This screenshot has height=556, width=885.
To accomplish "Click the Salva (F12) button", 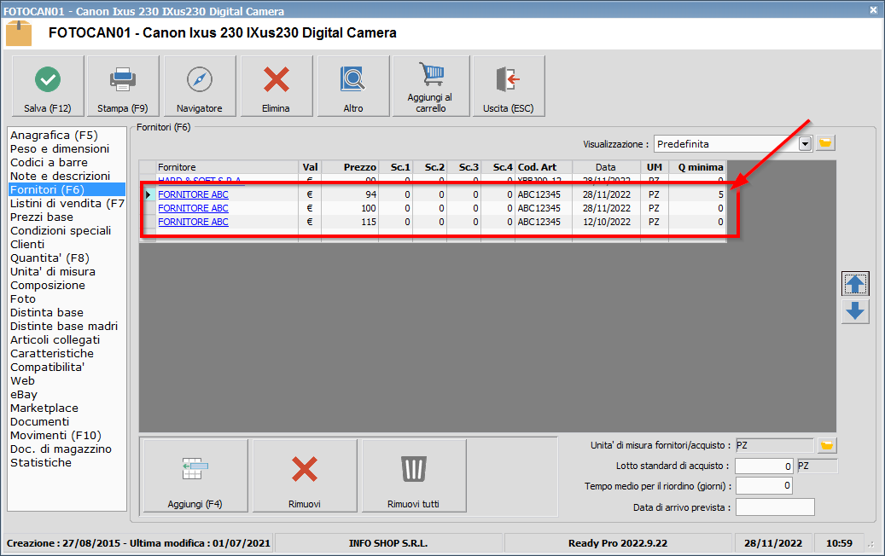I will click(48, 86).
